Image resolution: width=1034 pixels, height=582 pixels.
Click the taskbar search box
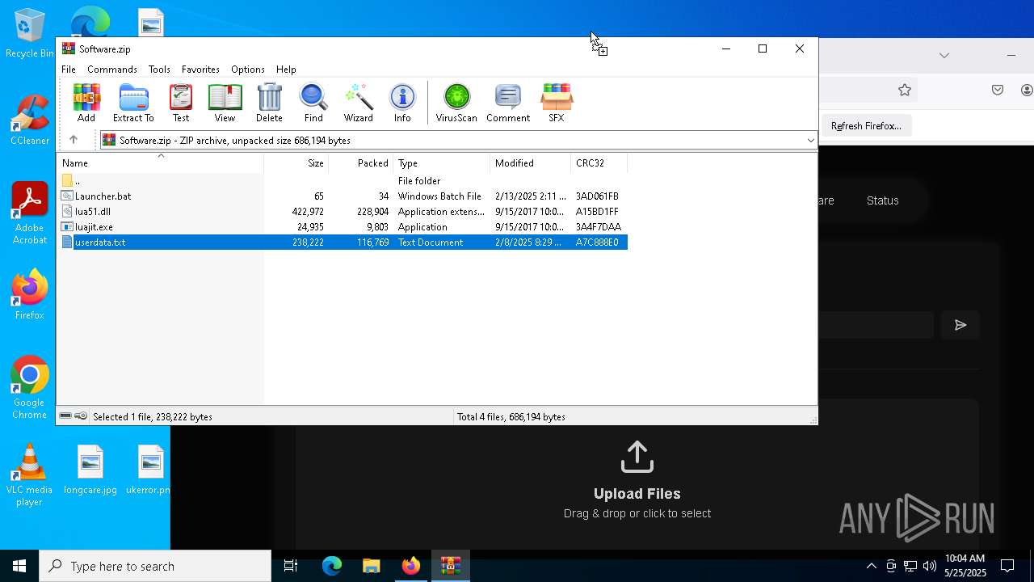pyautogui.click(x=155, y=566)
